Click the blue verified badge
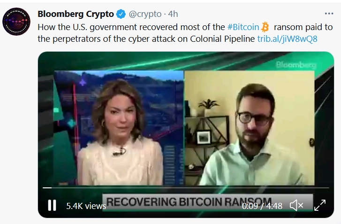 point(121,14)
